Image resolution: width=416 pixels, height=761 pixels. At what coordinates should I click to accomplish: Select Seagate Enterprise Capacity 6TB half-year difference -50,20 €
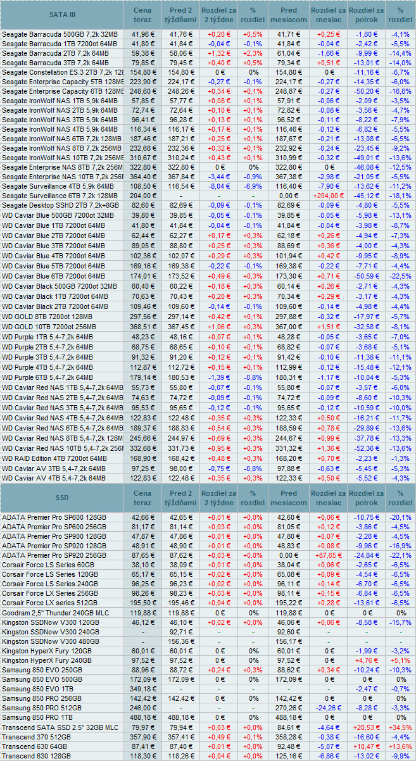pyautogui.click(x=366, y=91)
